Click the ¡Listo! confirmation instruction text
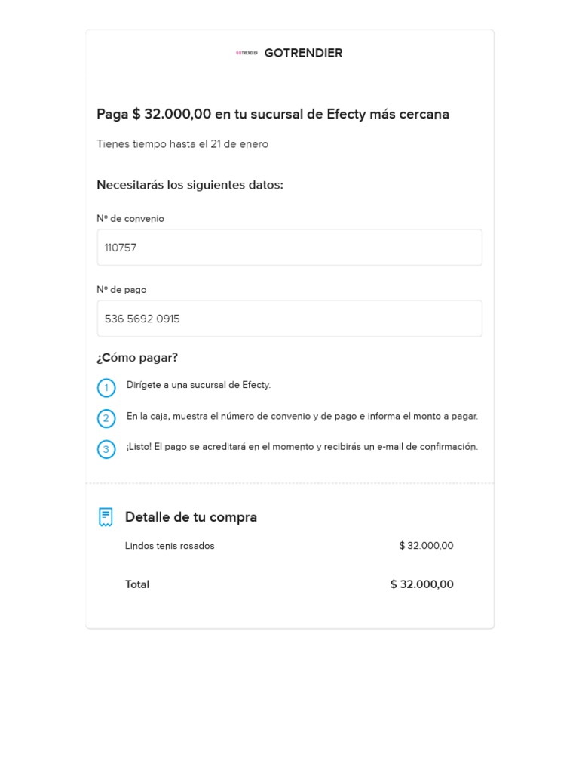This screenshot has width=579, height=773. pyautogui.click(x=302, y=447)
